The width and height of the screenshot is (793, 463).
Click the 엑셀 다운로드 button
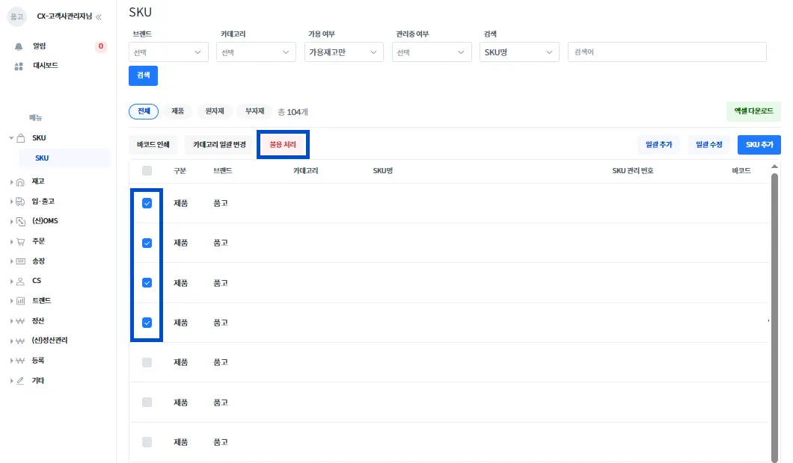(x=753, y=111)
